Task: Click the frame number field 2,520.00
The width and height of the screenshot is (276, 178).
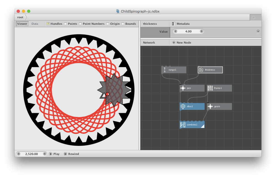Action: tap(31, 154)
